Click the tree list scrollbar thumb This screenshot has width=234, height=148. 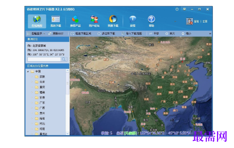(67, 83)
